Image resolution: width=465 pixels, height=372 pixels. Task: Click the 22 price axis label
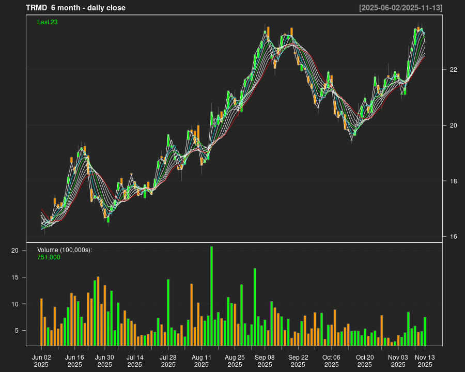(453, 70)
